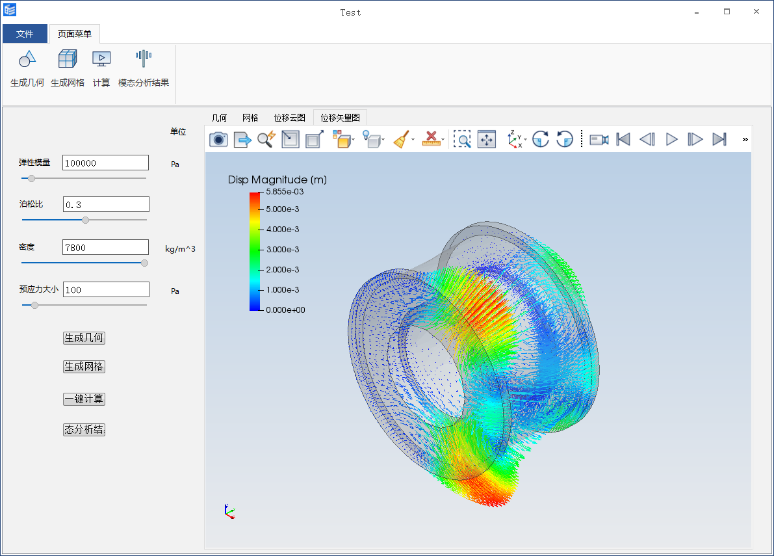Take a screenshot with the camera icon
774x556 pixels.
pyautogui.click(x=218, y=139)
